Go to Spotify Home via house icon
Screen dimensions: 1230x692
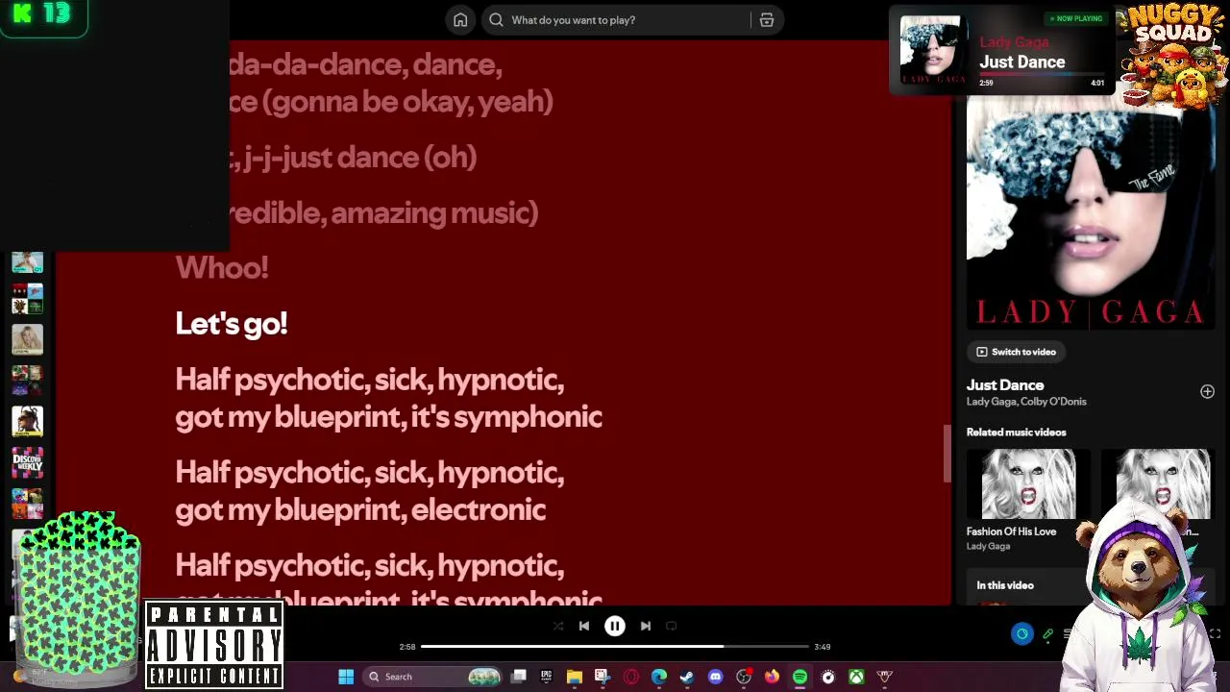click(460, 20)
